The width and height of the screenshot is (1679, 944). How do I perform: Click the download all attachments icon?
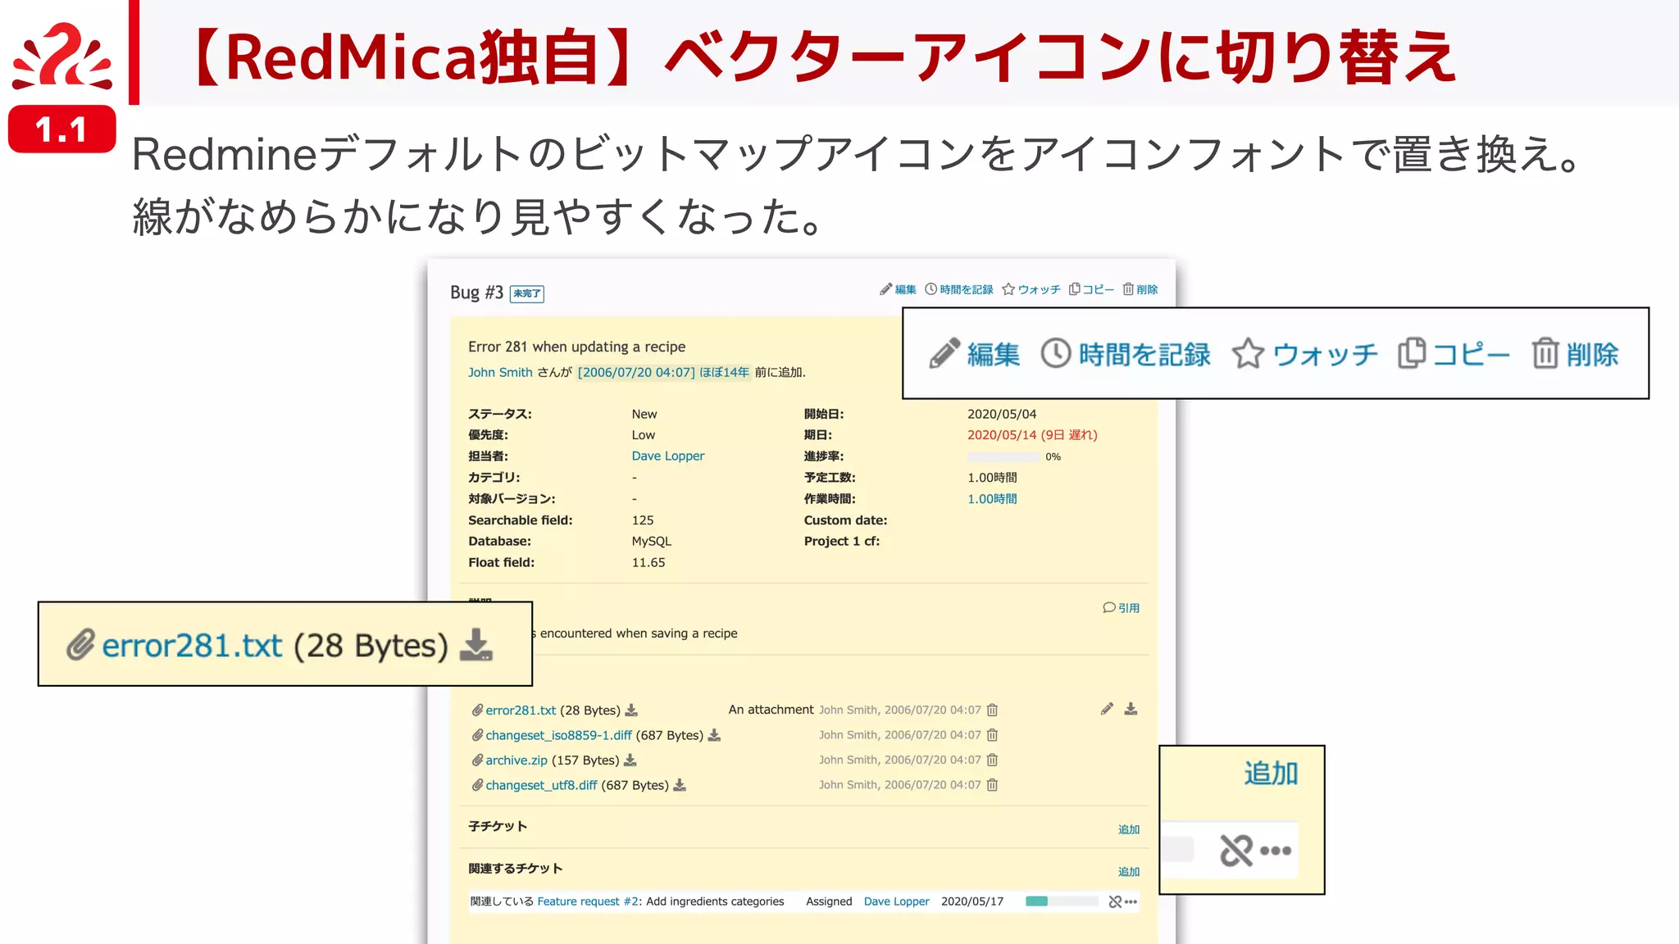(1131, 709)
